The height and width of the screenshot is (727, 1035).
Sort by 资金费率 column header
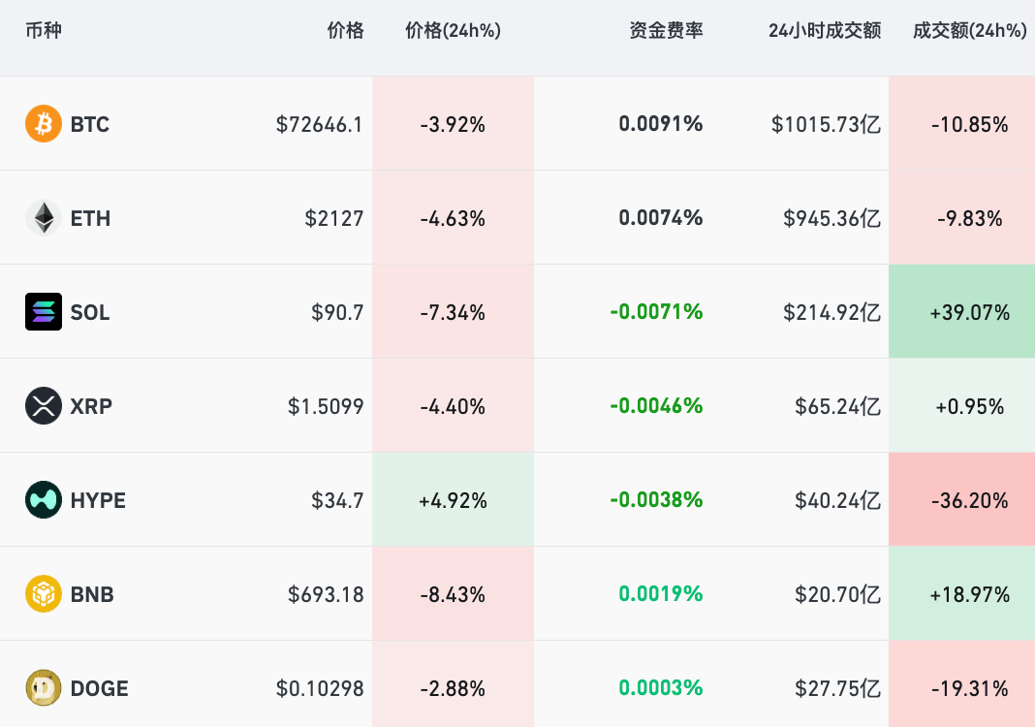coord(666,31)
